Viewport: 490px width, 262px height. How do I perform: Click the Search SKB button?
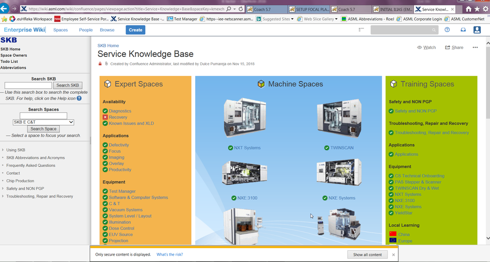[68, 85]
